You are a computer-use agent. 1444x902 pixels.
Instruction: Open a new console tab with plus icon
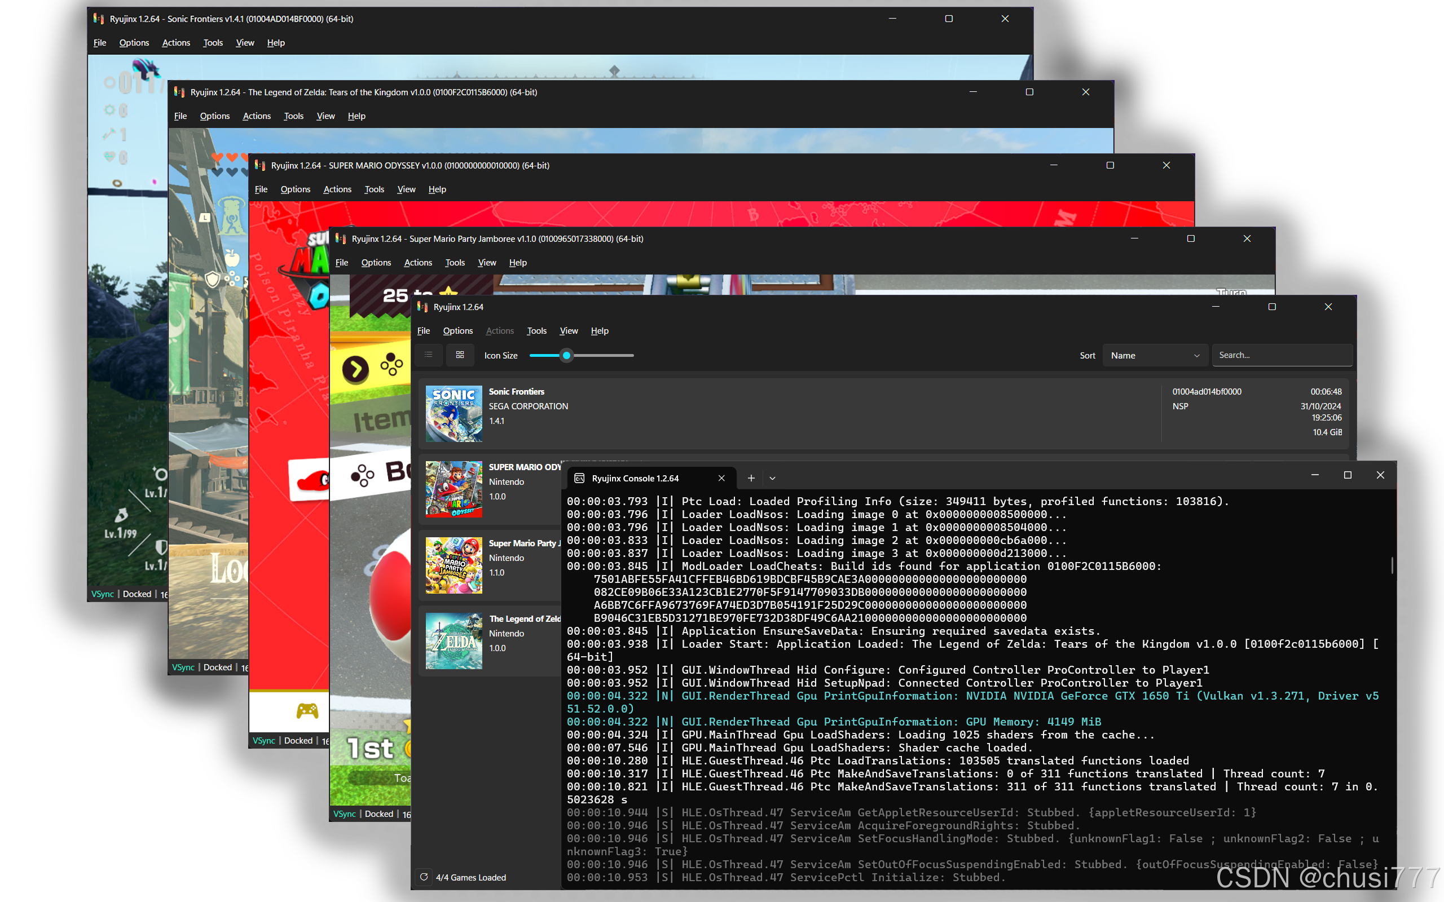tap(751, 478)
